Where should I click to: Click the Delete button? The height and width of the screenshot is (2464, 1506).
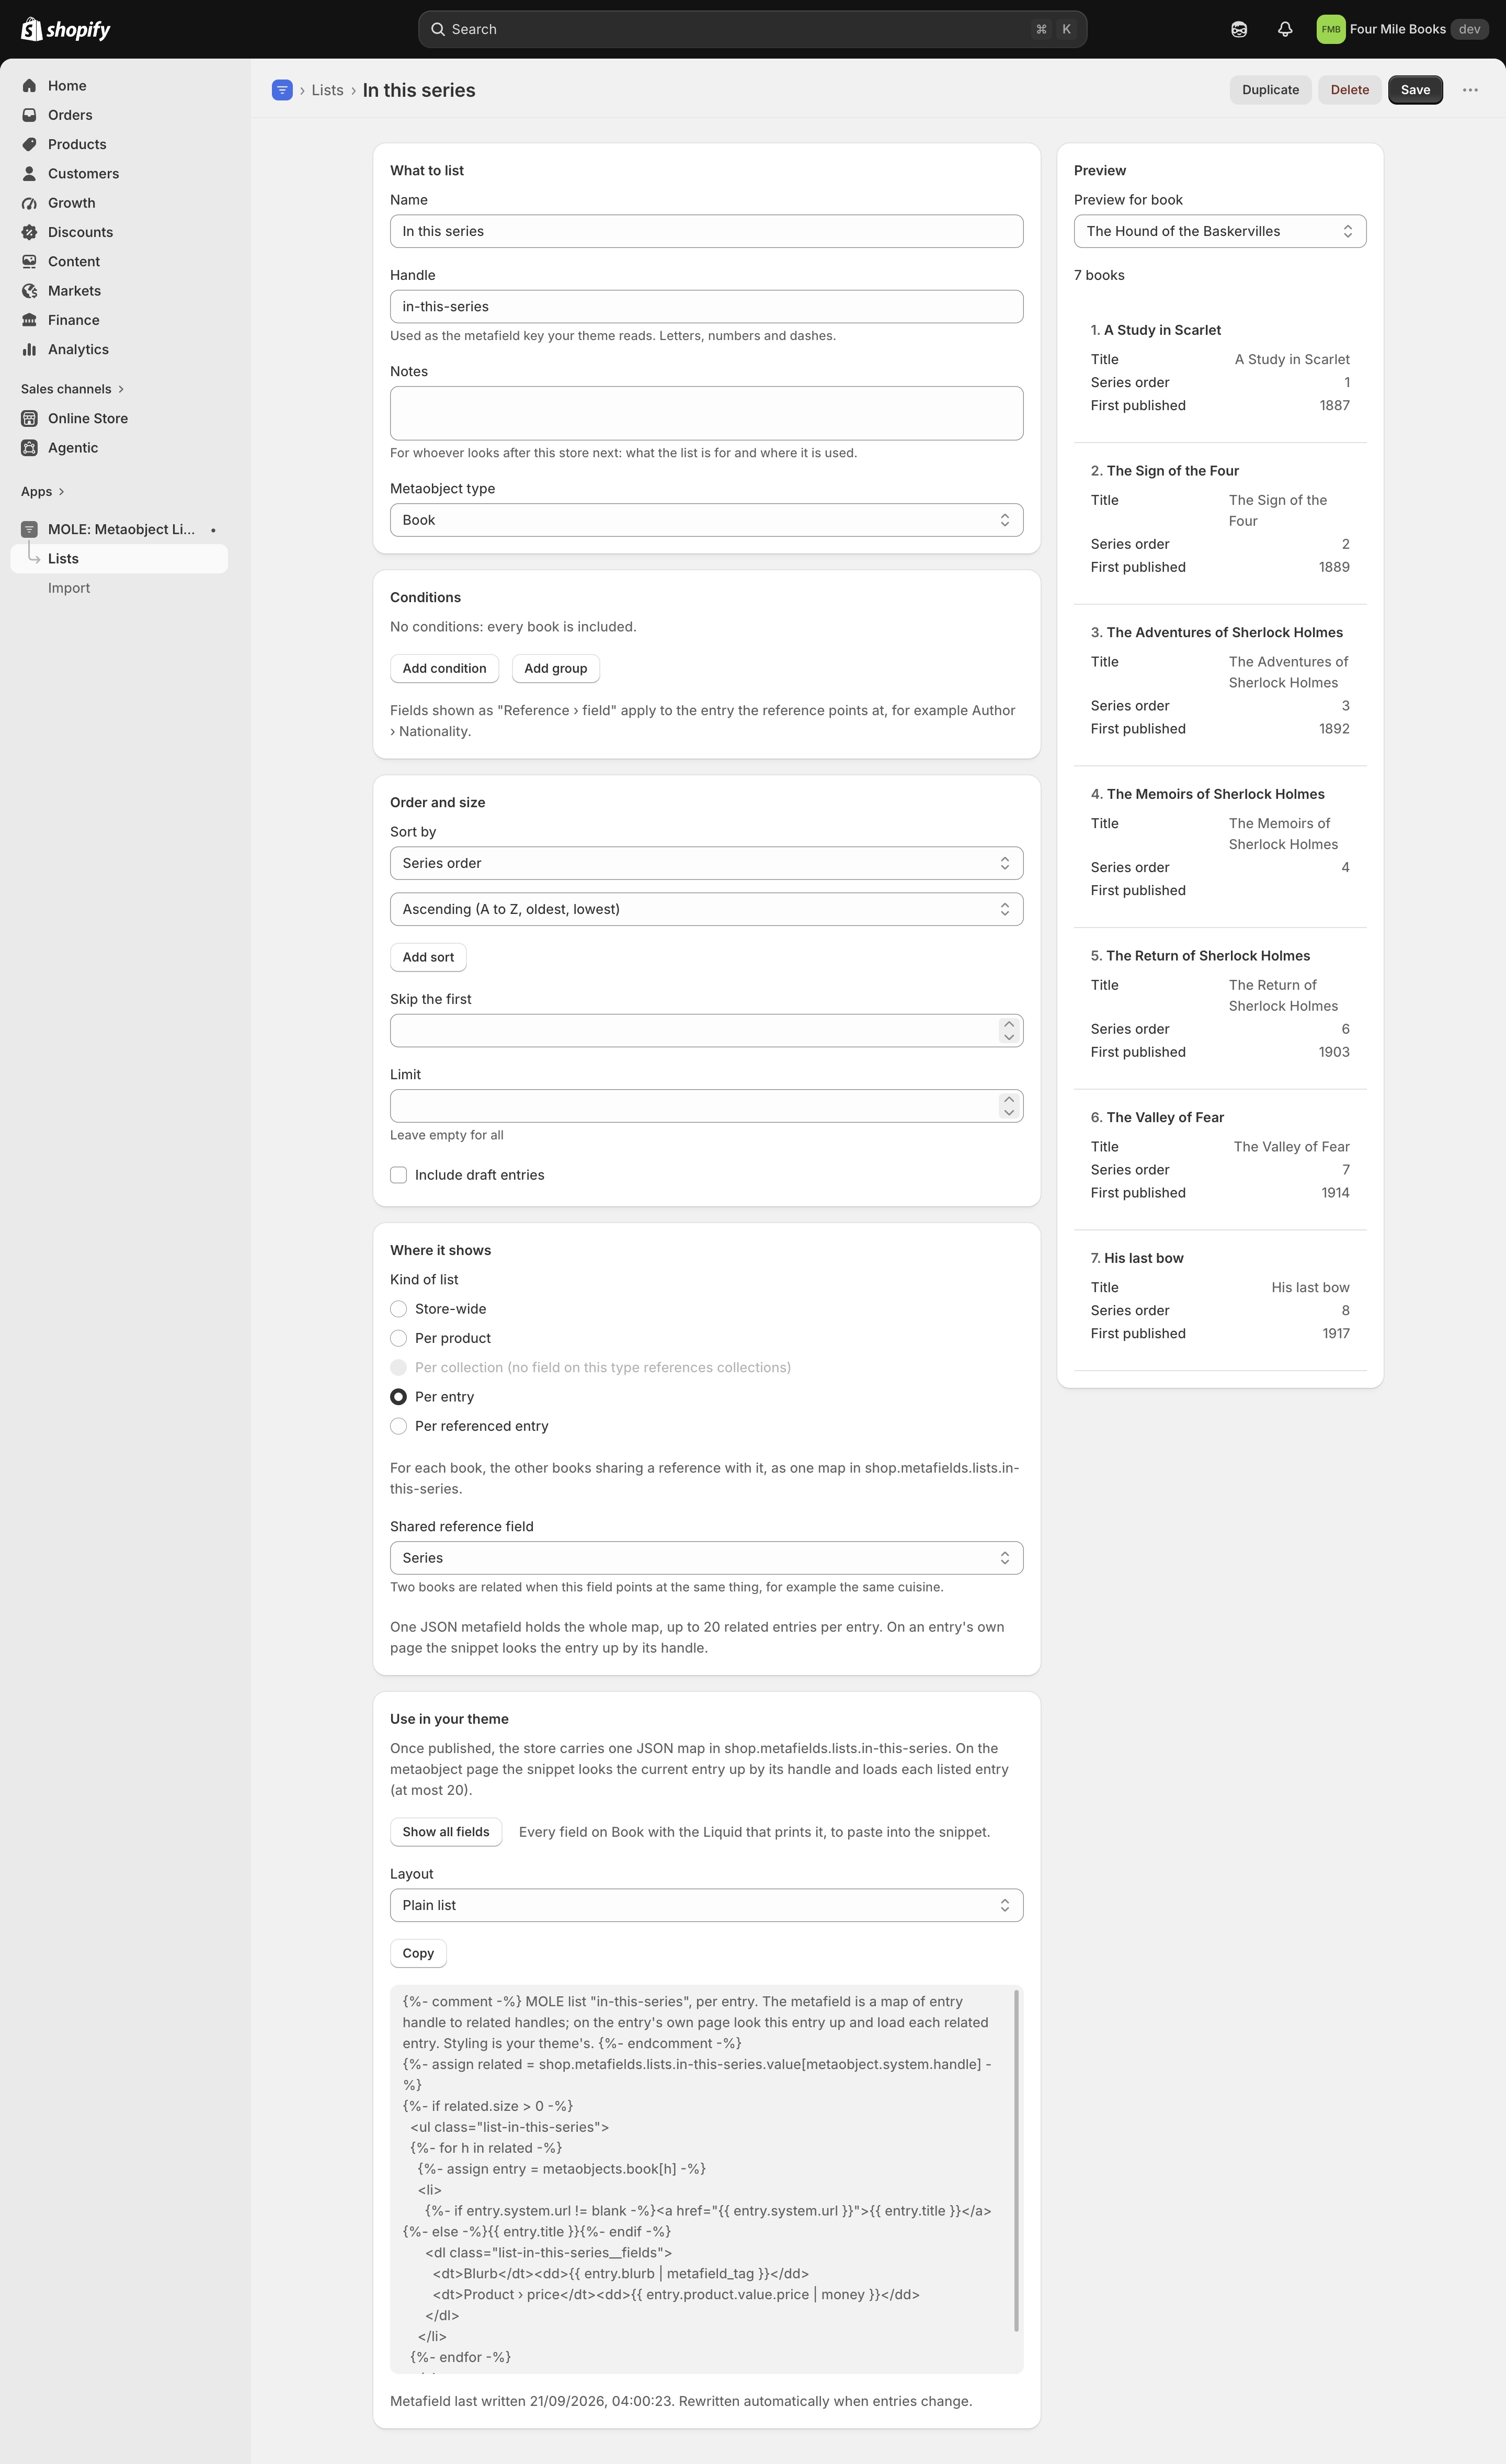click(1349, 90)
